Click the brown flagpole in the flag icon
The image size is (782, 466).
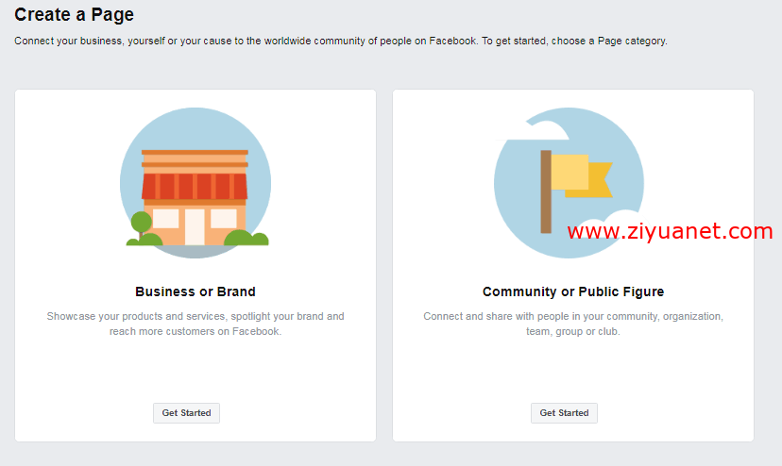pos(546,191)
